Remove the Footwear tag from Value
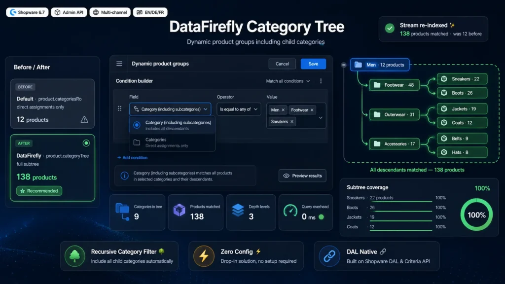Viewport: 505px width, 284px height. pyautogui.click(x=312, y=110)
